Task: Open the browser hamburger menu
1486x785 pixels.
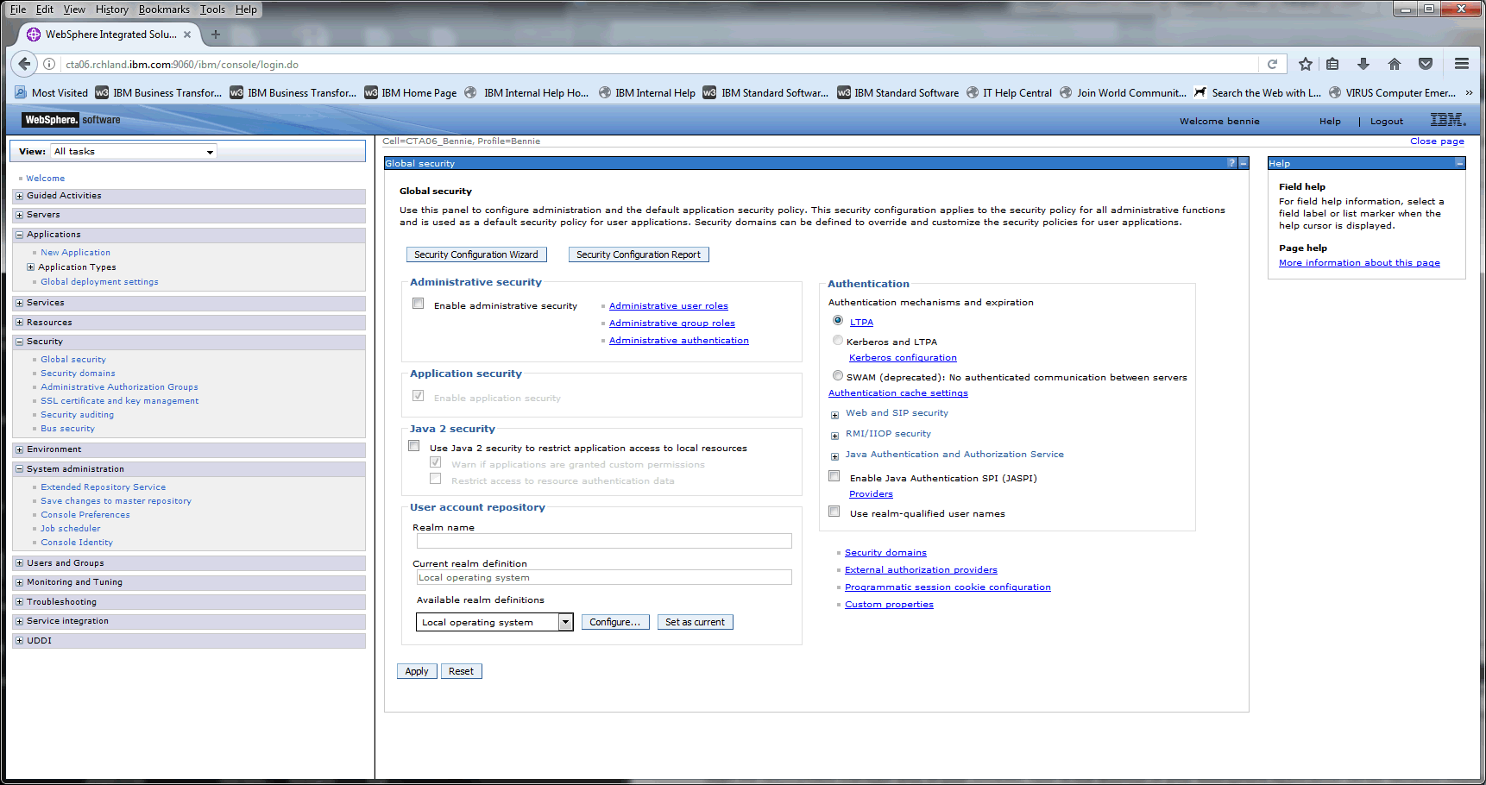Action: [x=1462, y=64]
